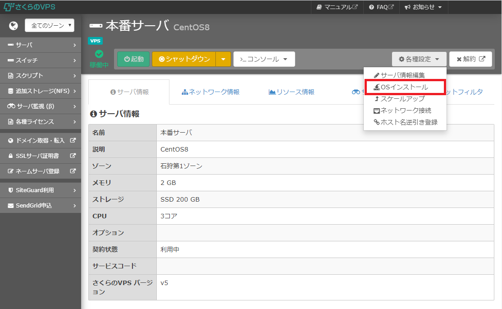This screenshot has width=502, height=309.
Task: Click the SSLサーバ証明書 lock icon
Action: pos(11,156)
